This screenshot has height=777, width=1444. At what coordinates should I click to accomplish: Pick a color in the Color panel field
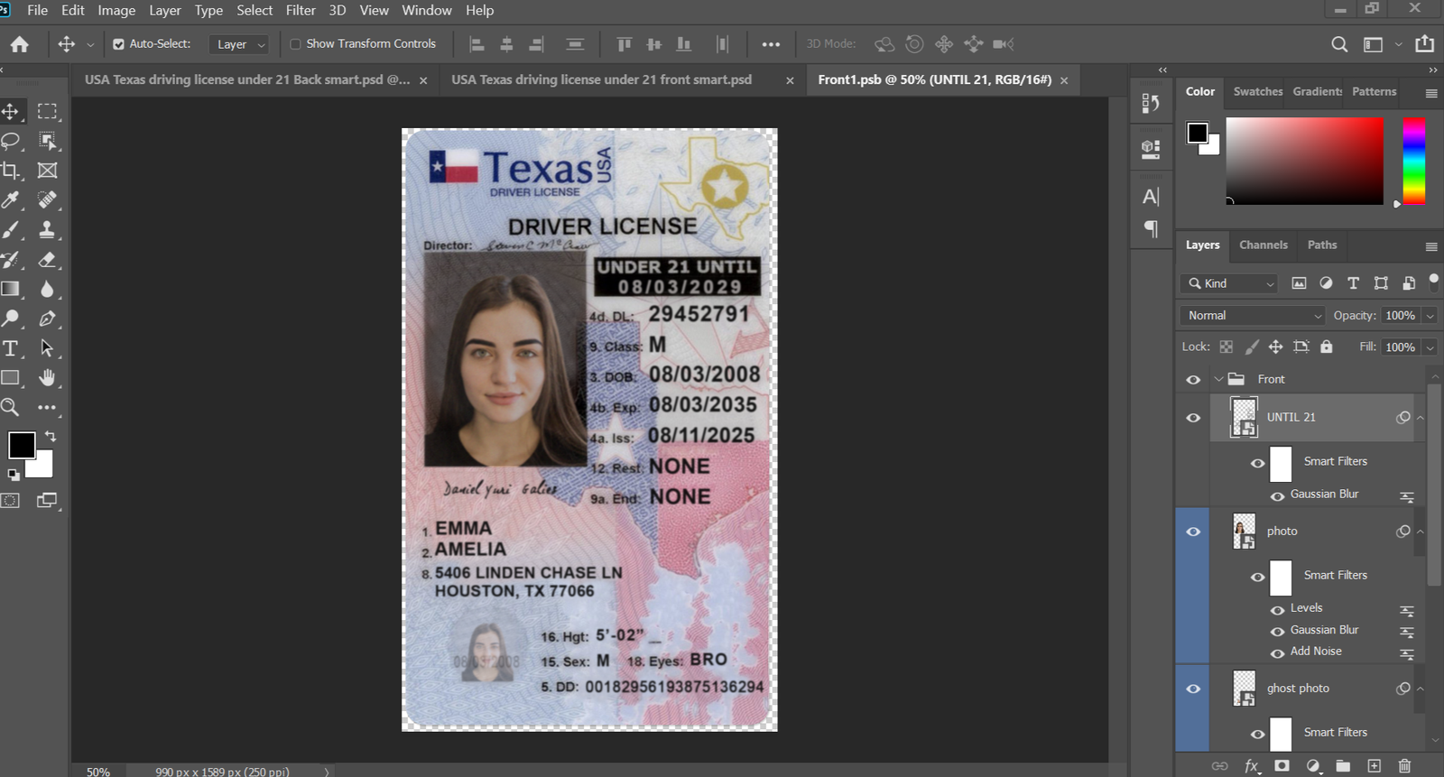pos(1304,161)
